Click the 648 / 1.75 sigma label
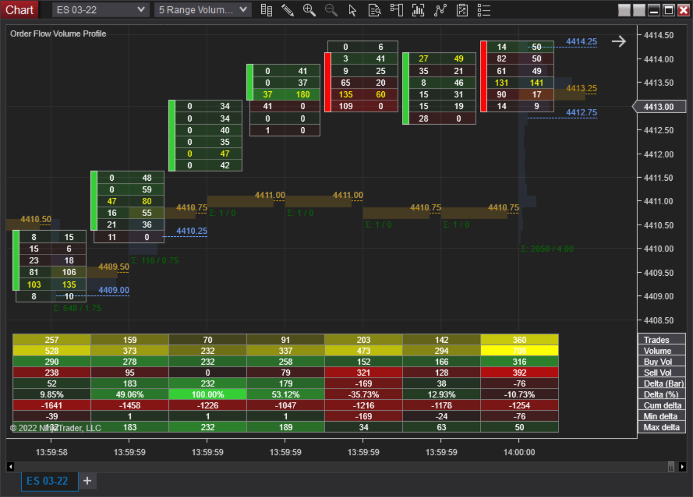Screen dimensions: 693x497 [x=77, y=308]
